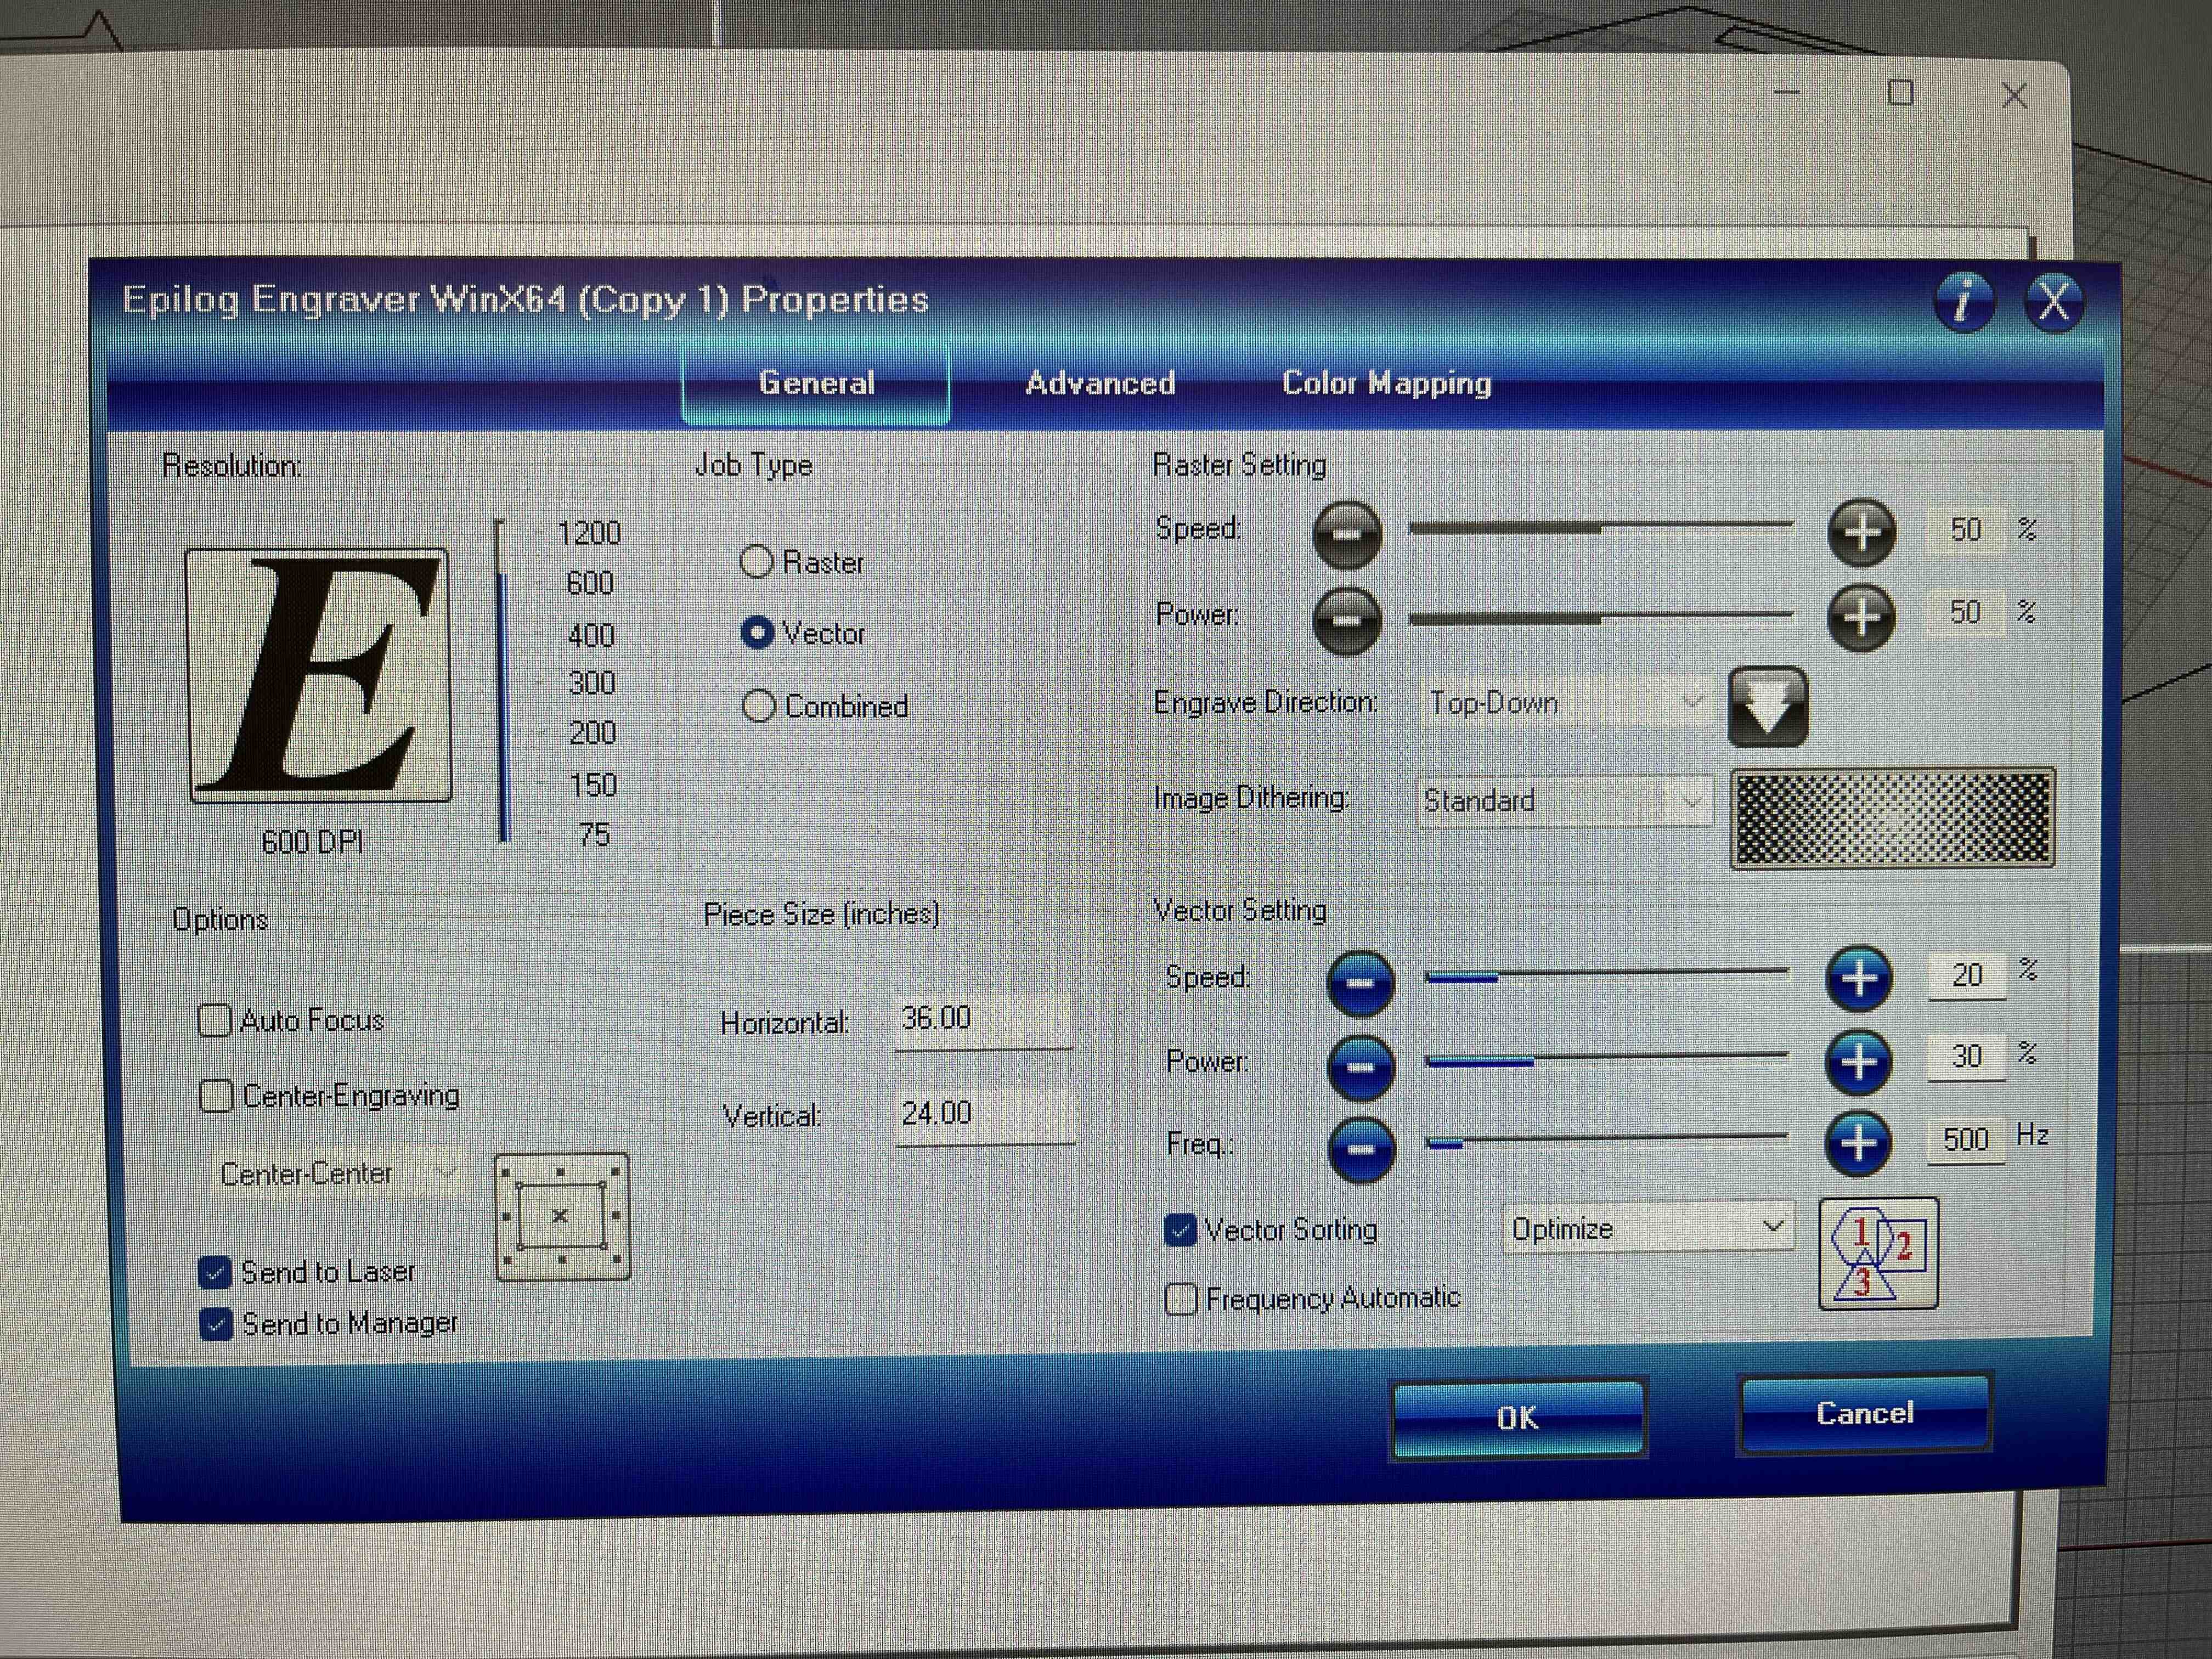Click the vector sorting order icon
Image resolution: width=2212 pixels, height=1659 pixels.
(1878, 1253)
